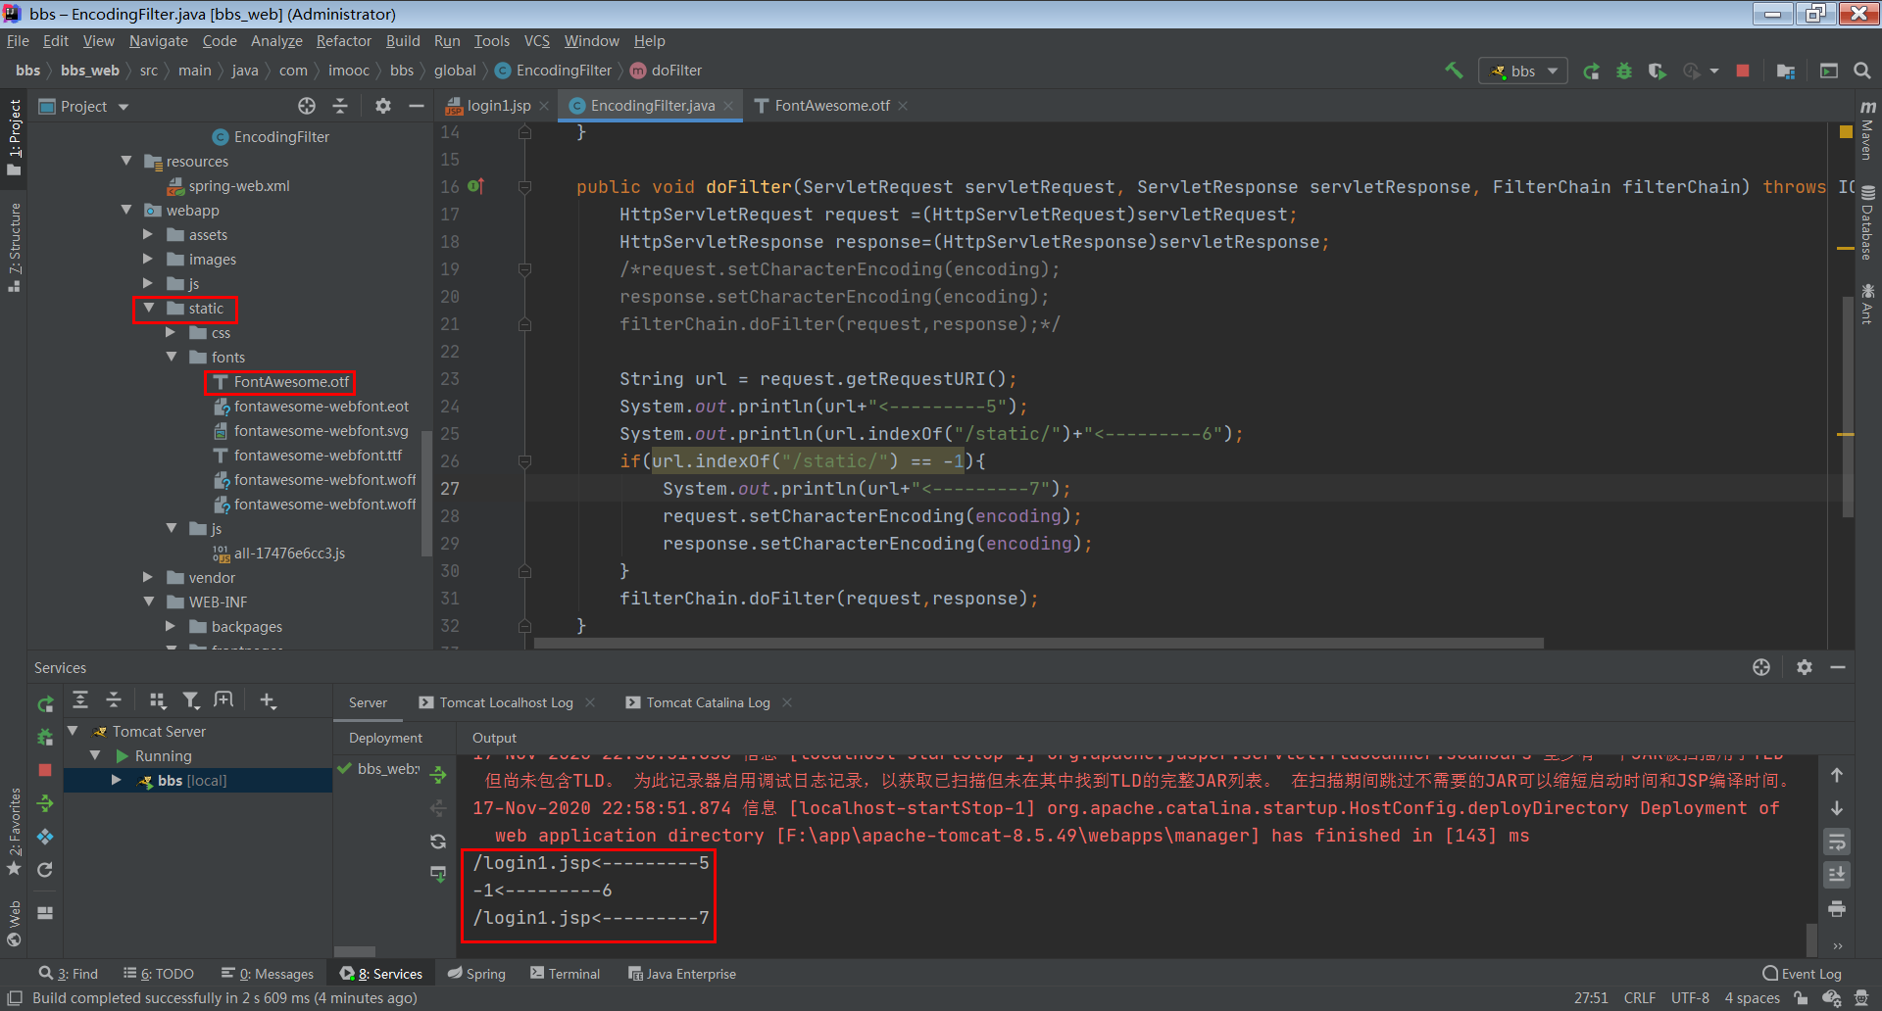1882x1011 pixels.
Task: Click Select Opened File target icon in Project panel
Action: 307,106
